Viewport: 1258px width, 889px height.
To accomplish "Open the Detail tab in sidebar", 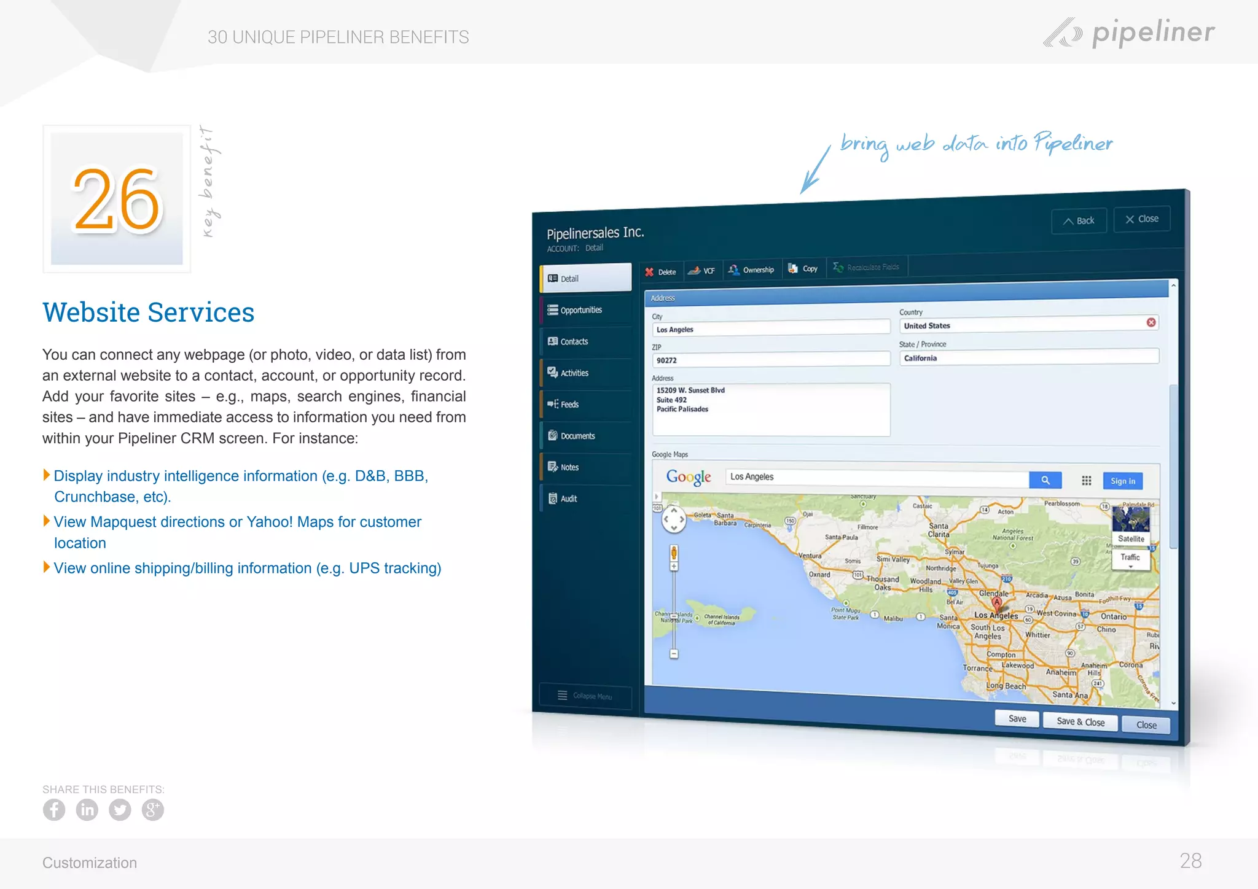I will pyautogui.click(x=585, y=278).
